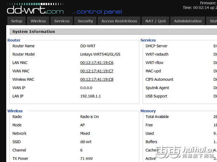Click the DHCP Server label
The width and height of the screenshot is (217, 162).
[157, 46]
